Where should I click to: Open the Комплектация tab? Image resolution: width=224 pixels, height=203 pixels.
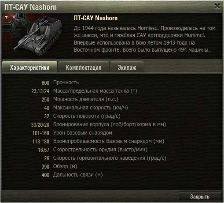coord(84,68)
